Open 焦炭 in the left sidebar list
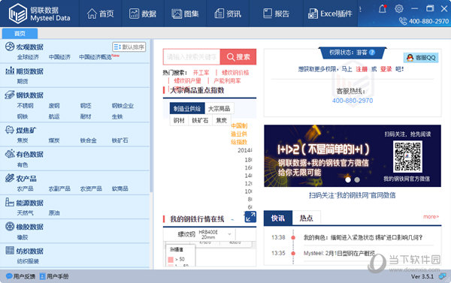The width and height of the screenshot is (451, 283). [23, 140]
